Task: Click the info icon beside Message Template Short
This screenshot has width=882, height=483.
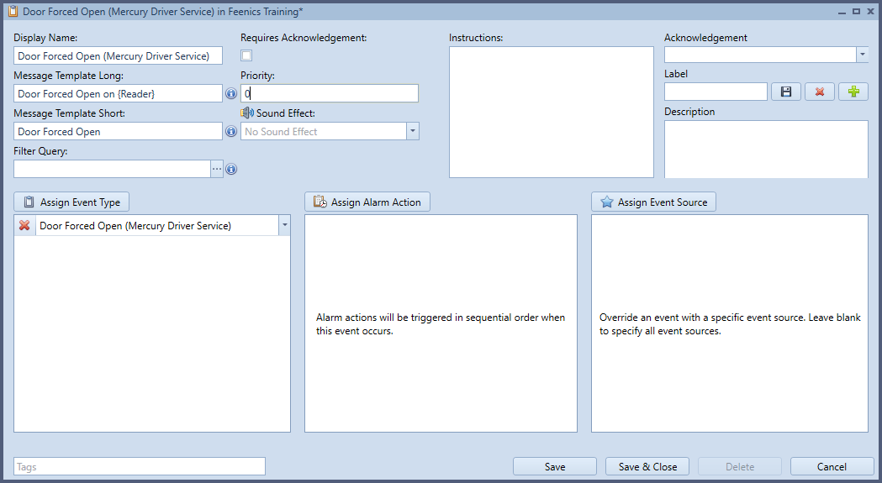Action: pyautogui.click(x=231, y=131)
